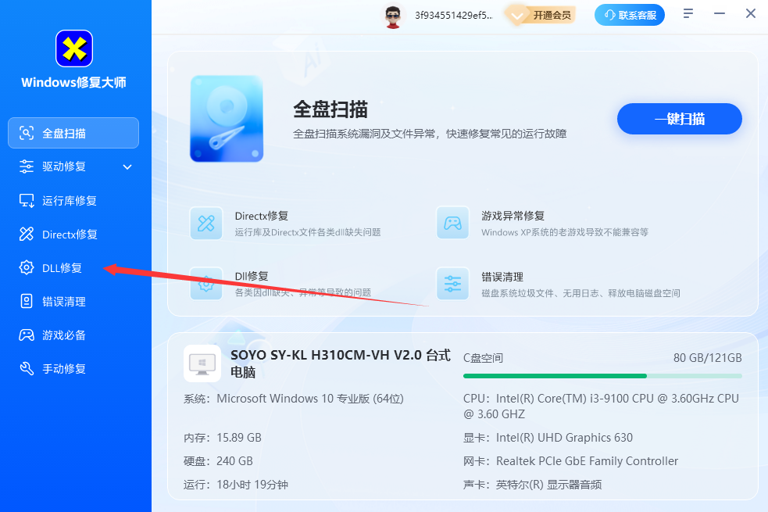Start scan with 一键扫描 button
768x512 pixels.
[x=680, y=119]
